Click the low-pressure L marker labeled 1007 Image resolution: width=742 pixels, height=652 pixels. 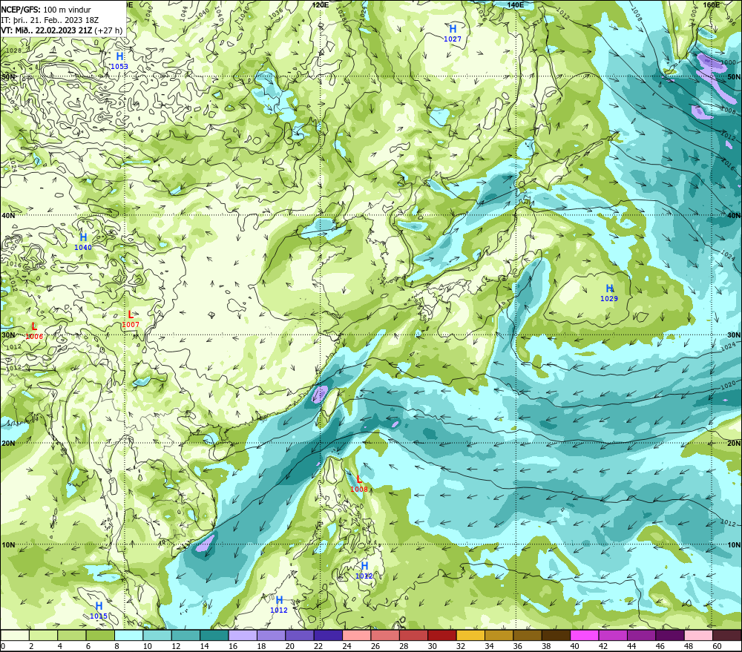coord(131,315)
